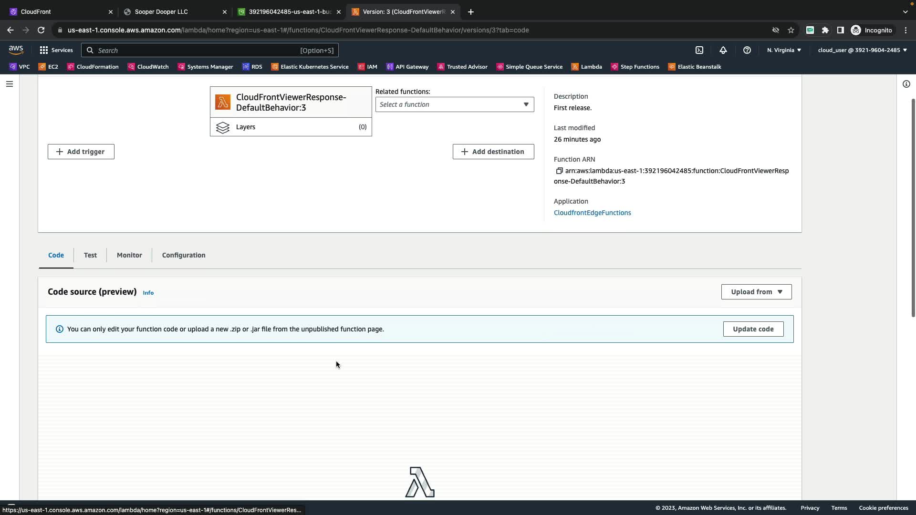The width and height of the screenshot is (916, 515).
Task: Open the Services grid menu
Action: click(56, 50)
